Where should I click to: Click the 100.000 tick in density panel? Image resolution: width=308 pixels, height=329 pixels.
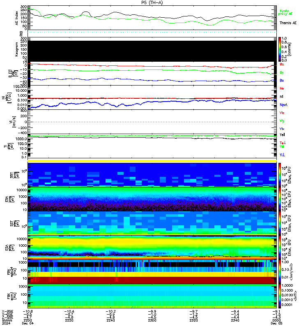(x=20, y=86)
